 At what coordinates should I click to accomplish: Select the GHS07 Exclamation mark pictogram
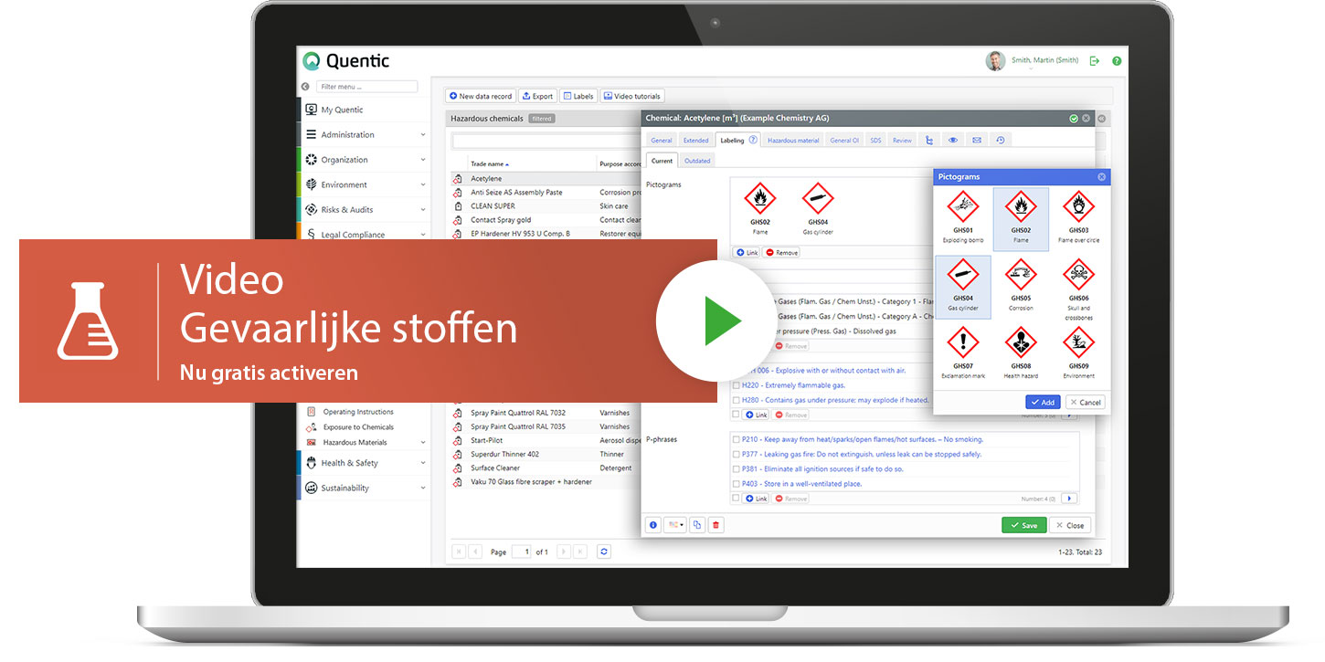point(963,353)
